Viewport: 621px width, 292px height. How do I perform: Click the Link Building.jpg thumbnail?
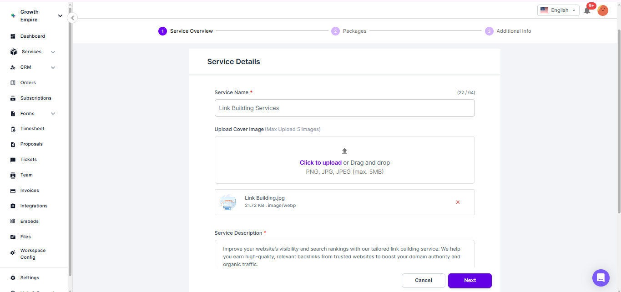pyautogui.click(x=228, y=202)
